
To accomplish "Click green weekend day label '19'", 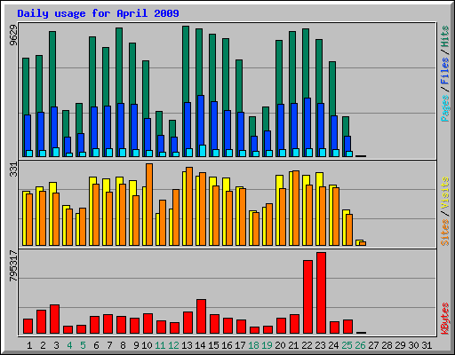I will (x=267, y=345).
